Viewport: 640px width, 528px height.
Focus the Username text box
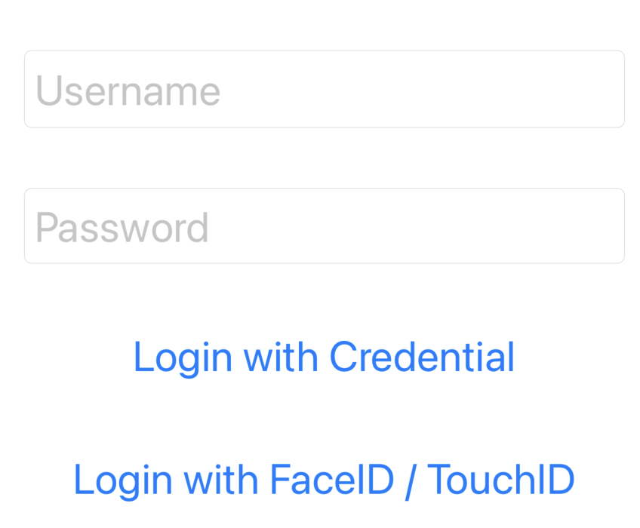[x=325, y=89]
